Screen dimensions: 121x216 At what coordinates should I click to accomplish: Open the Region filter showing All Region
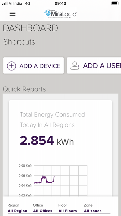[17, 208]
